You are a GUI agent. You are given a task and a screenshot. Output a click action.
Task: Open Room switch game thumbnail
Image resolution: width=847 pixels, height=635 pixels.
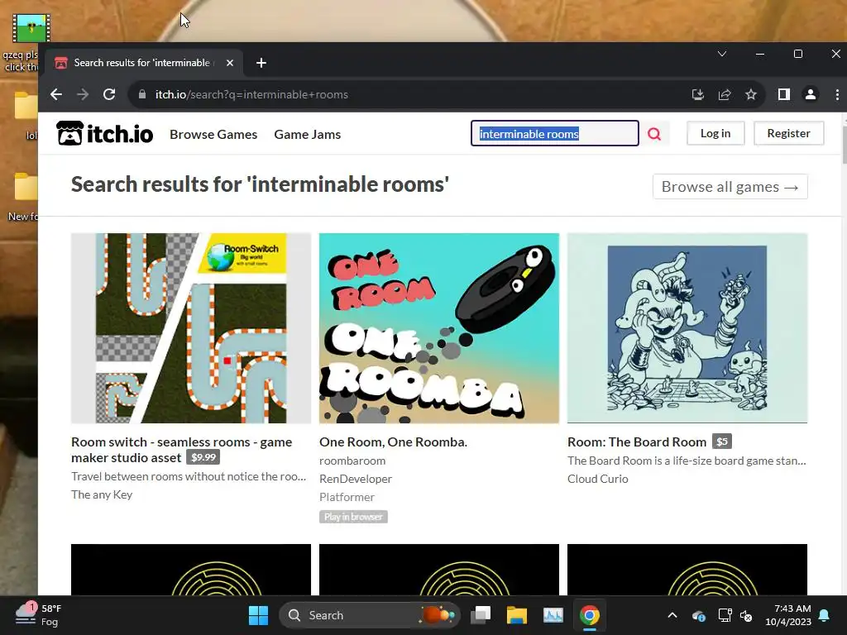coord(191,327)
